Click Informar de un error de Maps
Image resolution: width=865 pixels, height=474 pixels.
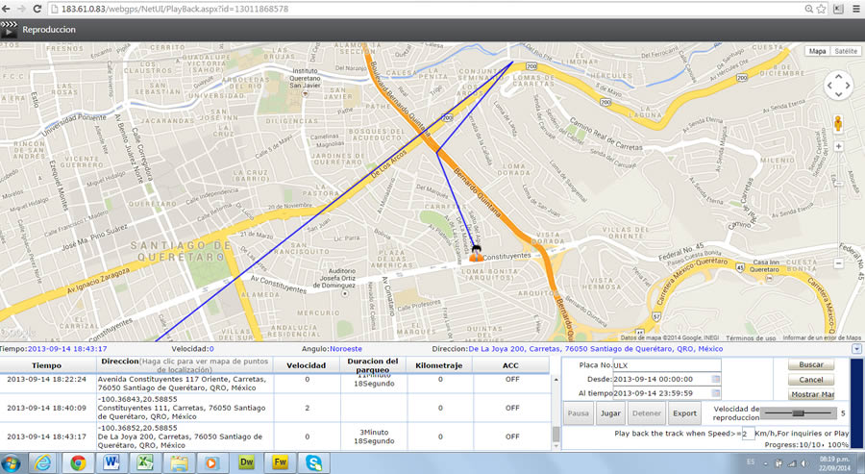[x=822, y=337]
